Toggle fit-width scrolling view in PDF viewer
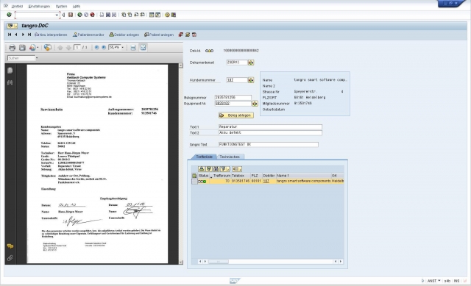 133,47
